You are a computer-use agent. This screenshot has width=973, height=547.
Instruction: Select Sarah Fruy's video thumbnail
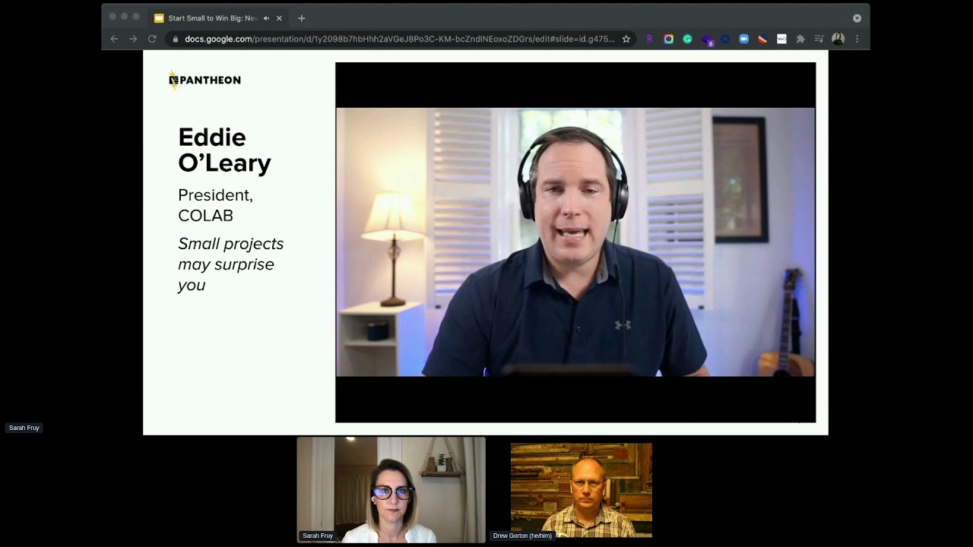point(391,490)
